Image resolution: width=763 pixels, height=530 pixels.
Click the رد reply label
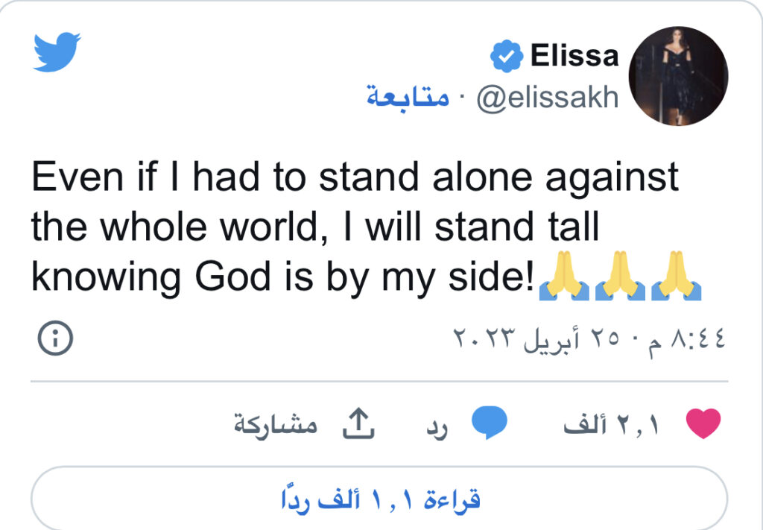coord(436,426)
